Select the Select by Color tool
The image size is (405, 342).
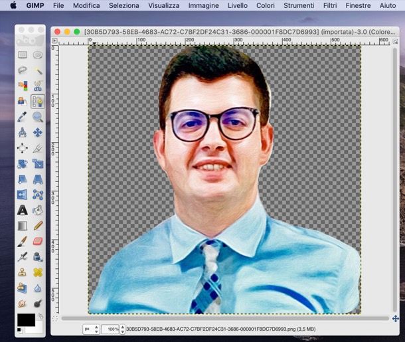click(23, 86)
